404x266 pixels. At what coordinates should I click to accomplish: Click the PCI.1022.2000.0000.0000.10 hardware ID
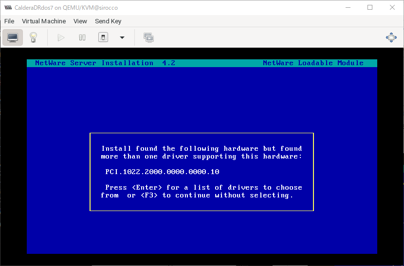tap(162, 172)
